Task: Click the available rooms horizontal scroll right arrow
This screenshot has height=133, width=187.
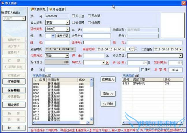Action: [88, 123]
